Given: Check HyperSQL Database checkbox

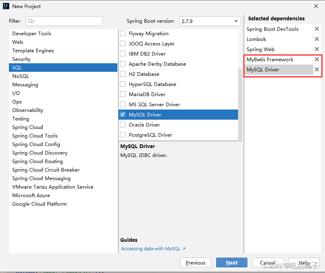Looking at the screenshot, I should 123,84.
